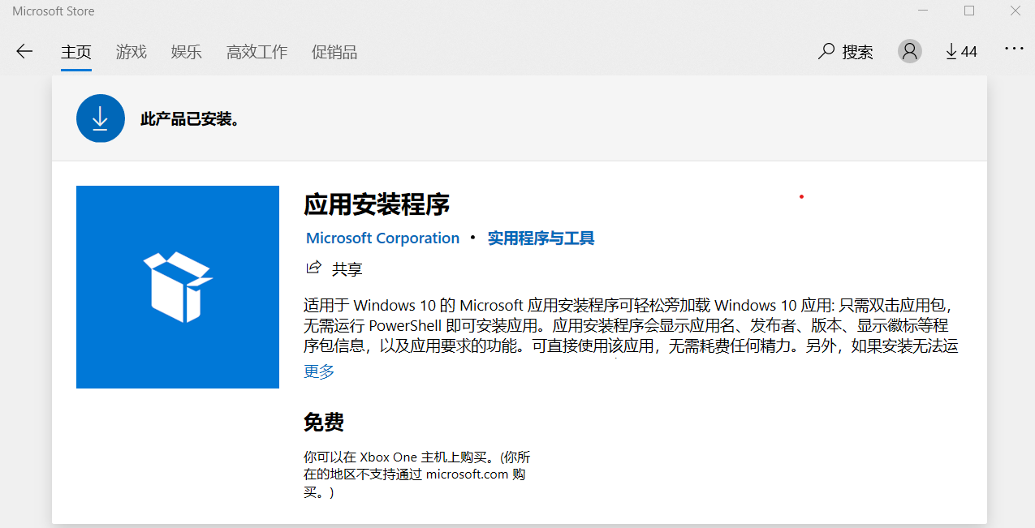Click the 共享 share icon
The image size is (1035, 528).
pyautogui.click(x=314, y=268)
